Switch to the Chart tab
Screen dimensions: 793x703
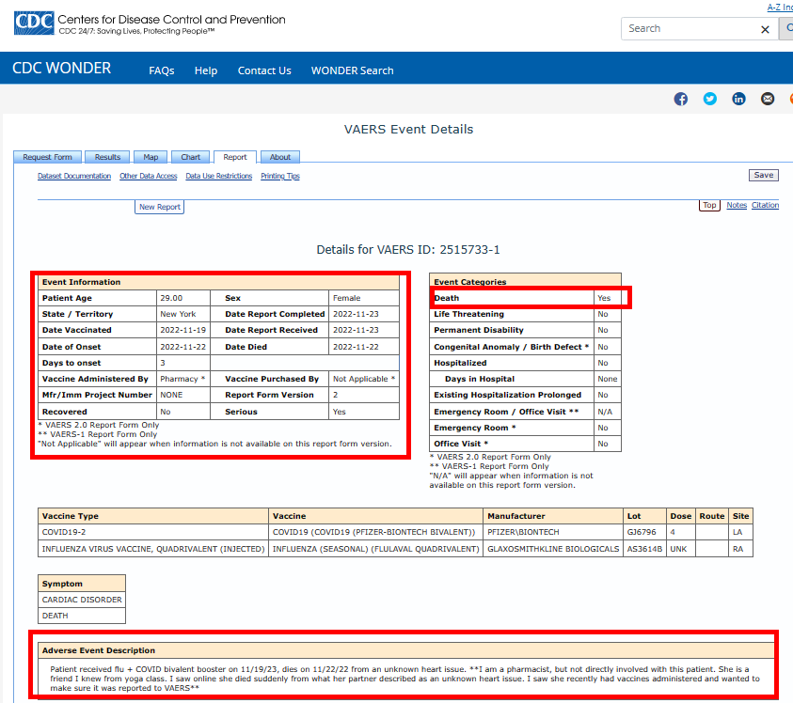click(x=191, y=157)
